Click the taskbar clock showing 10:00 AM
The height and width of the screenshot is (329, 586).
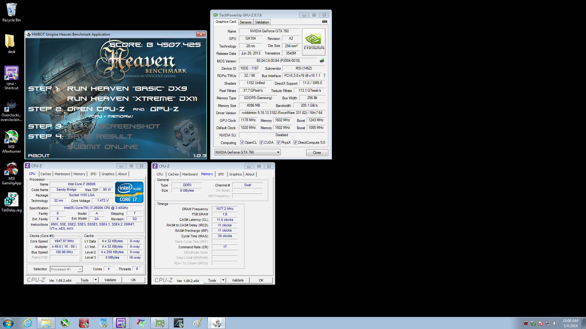(x=570, y=321)
